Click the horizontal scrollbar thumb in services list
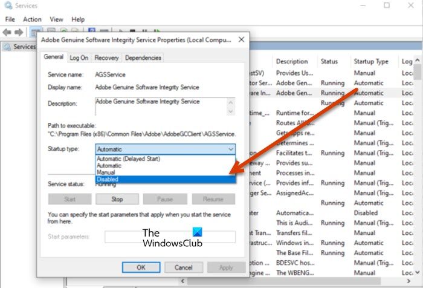The width and height of the screenshot is (423, 288). [x=284, y=281]
